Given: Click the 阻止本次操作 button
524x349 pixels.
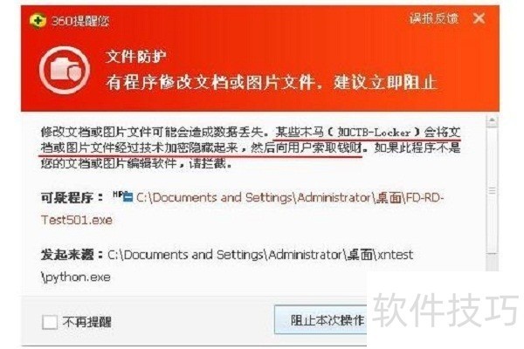Looking at the screenshot, I should [321, 320].
